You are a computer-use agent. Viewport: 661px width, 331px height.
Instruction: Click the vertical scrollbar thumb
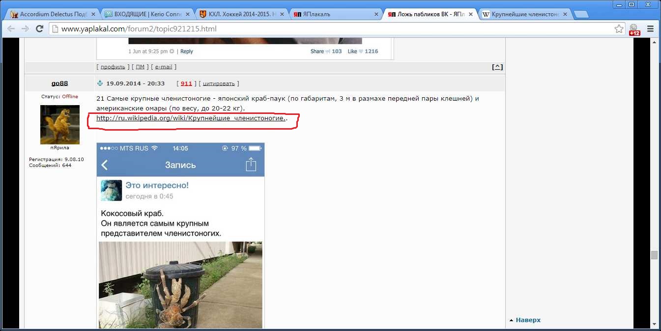654,255
